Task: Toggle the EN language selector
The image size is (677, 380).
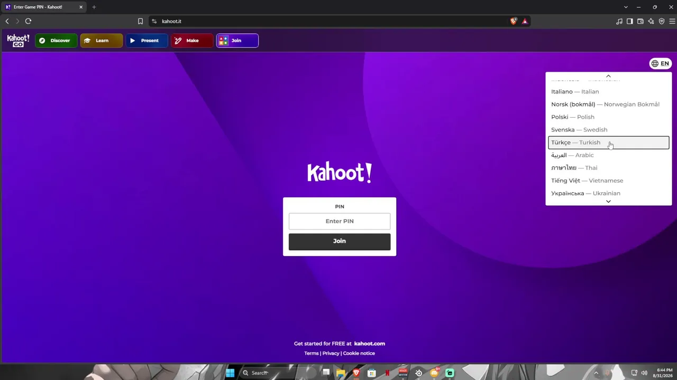Action: click(660, 64)
